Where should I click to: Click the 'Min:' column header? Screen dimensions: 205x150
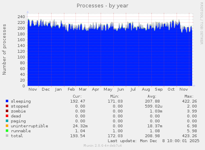tap(115, 96)
